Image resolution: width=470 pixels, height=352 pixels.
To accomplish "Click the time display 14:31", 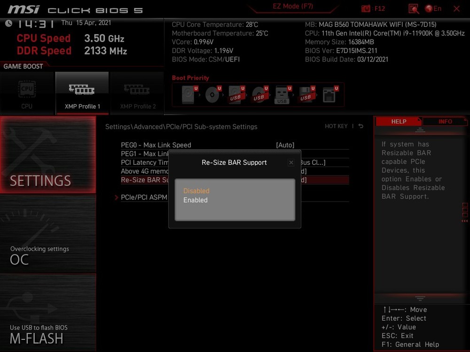I will point(36,23).
